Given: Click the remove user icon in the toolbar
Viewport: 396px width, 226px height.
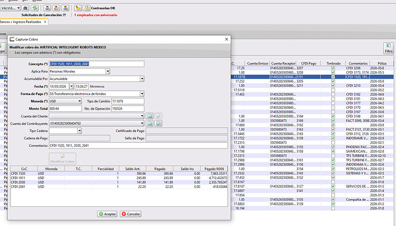Looking at the screenshot, I should click(x=65, y=8).
